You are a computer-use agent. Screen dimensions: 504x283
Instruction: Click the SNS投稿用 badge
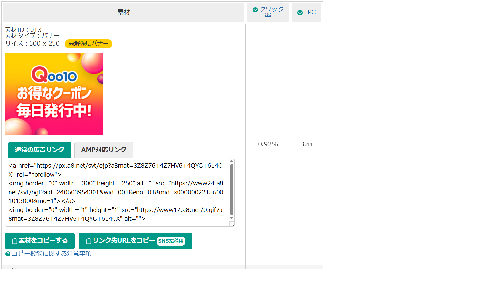[171, 241]
